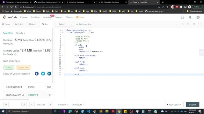Viewport: 204px width, 114px height.
Task: Go to browser home page
Action: [x=16, y=7]
